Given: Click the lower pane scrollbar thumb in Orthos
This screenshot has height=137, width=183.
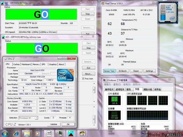Looking at the screenshot, I should [x=94, y=119].
